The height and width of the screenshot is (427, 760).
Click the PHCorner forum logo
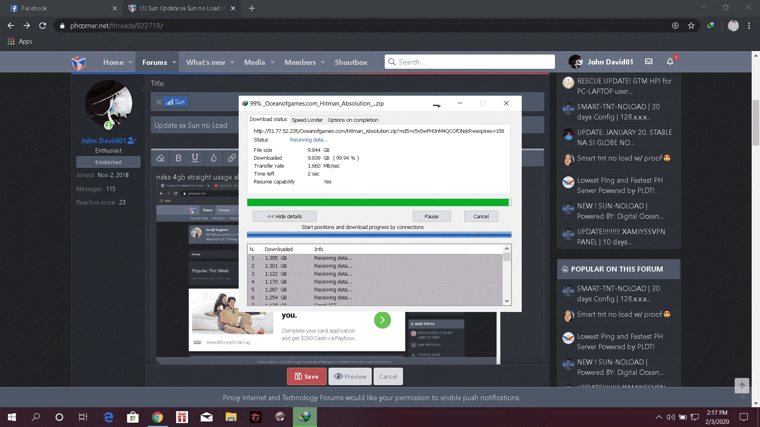tap(78, 62)
